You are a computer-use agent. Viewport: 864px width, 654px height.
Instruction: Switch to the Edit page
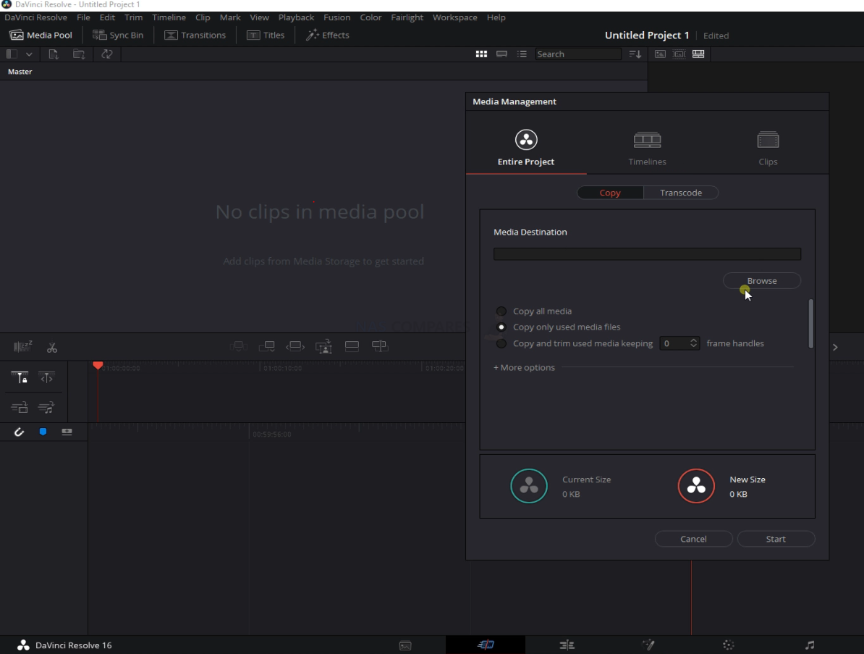pos(567,645)
